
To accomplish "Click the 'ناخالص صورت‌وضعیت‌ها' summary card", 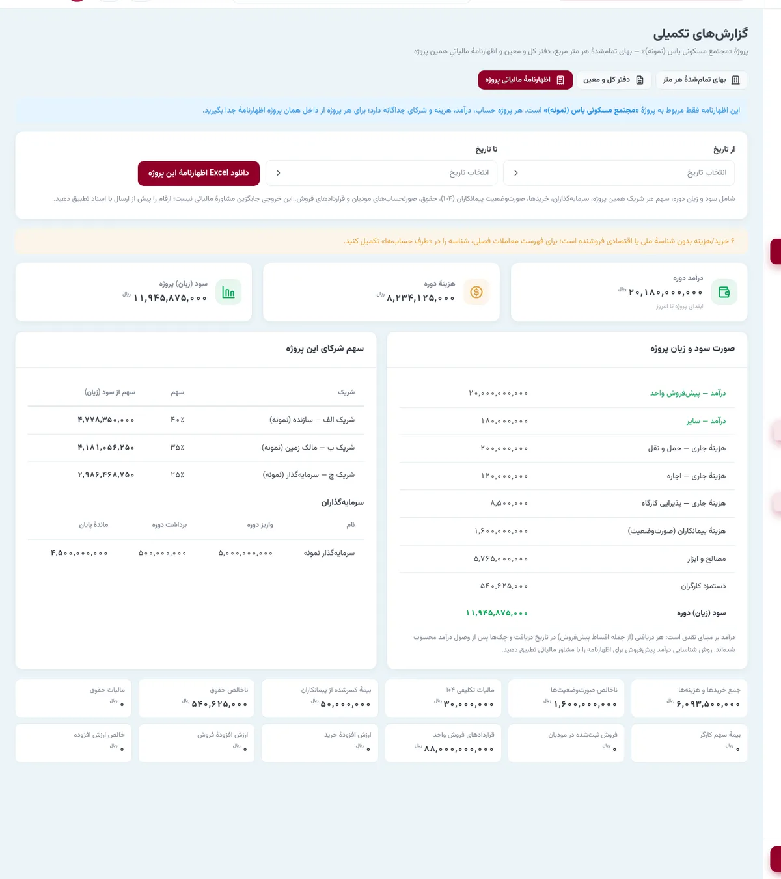I will click(x=566, y=698).
